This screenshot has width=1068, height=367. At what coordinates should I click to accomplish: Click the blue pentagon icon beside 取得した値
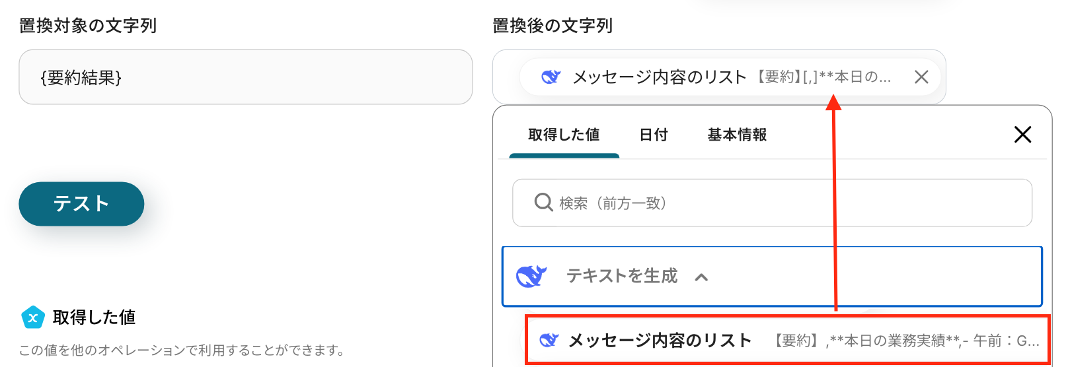[32, 317]
